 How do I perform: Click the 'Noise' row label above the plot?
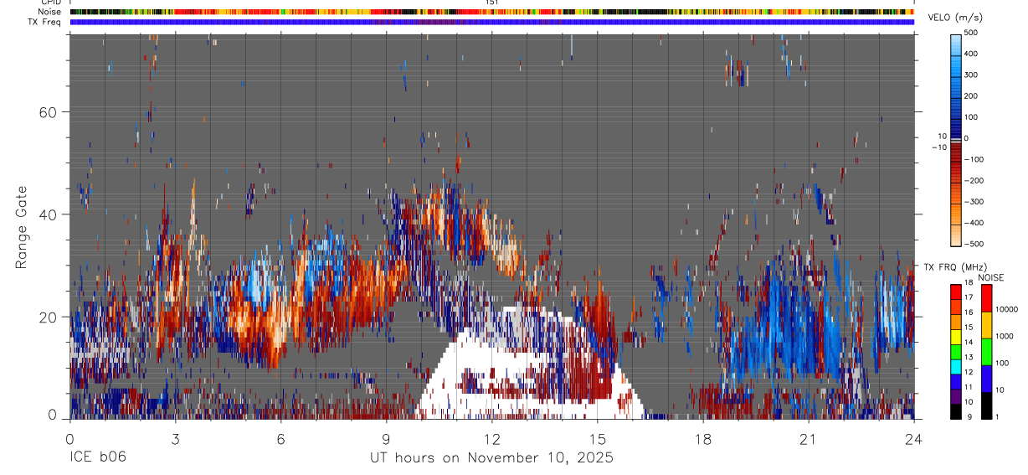49,12
